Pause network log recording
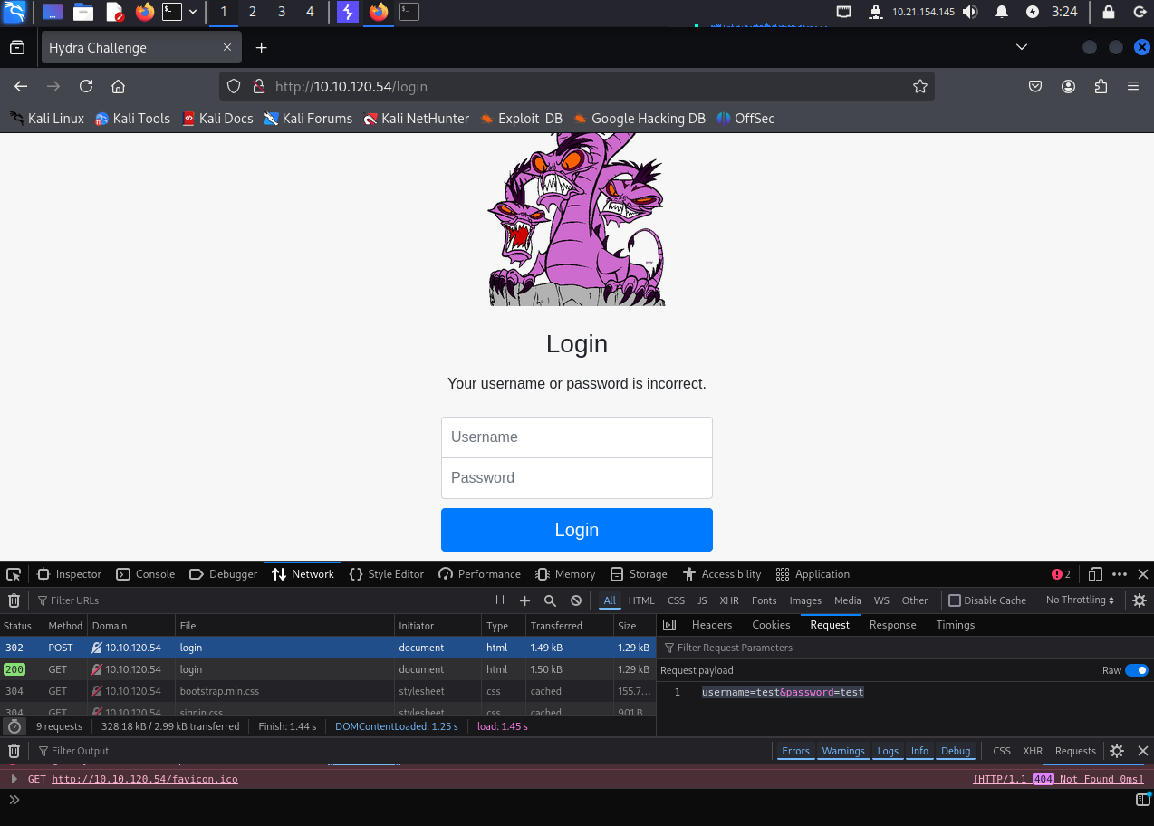Viewport: 1154px width, 826px height. (499, 600)
